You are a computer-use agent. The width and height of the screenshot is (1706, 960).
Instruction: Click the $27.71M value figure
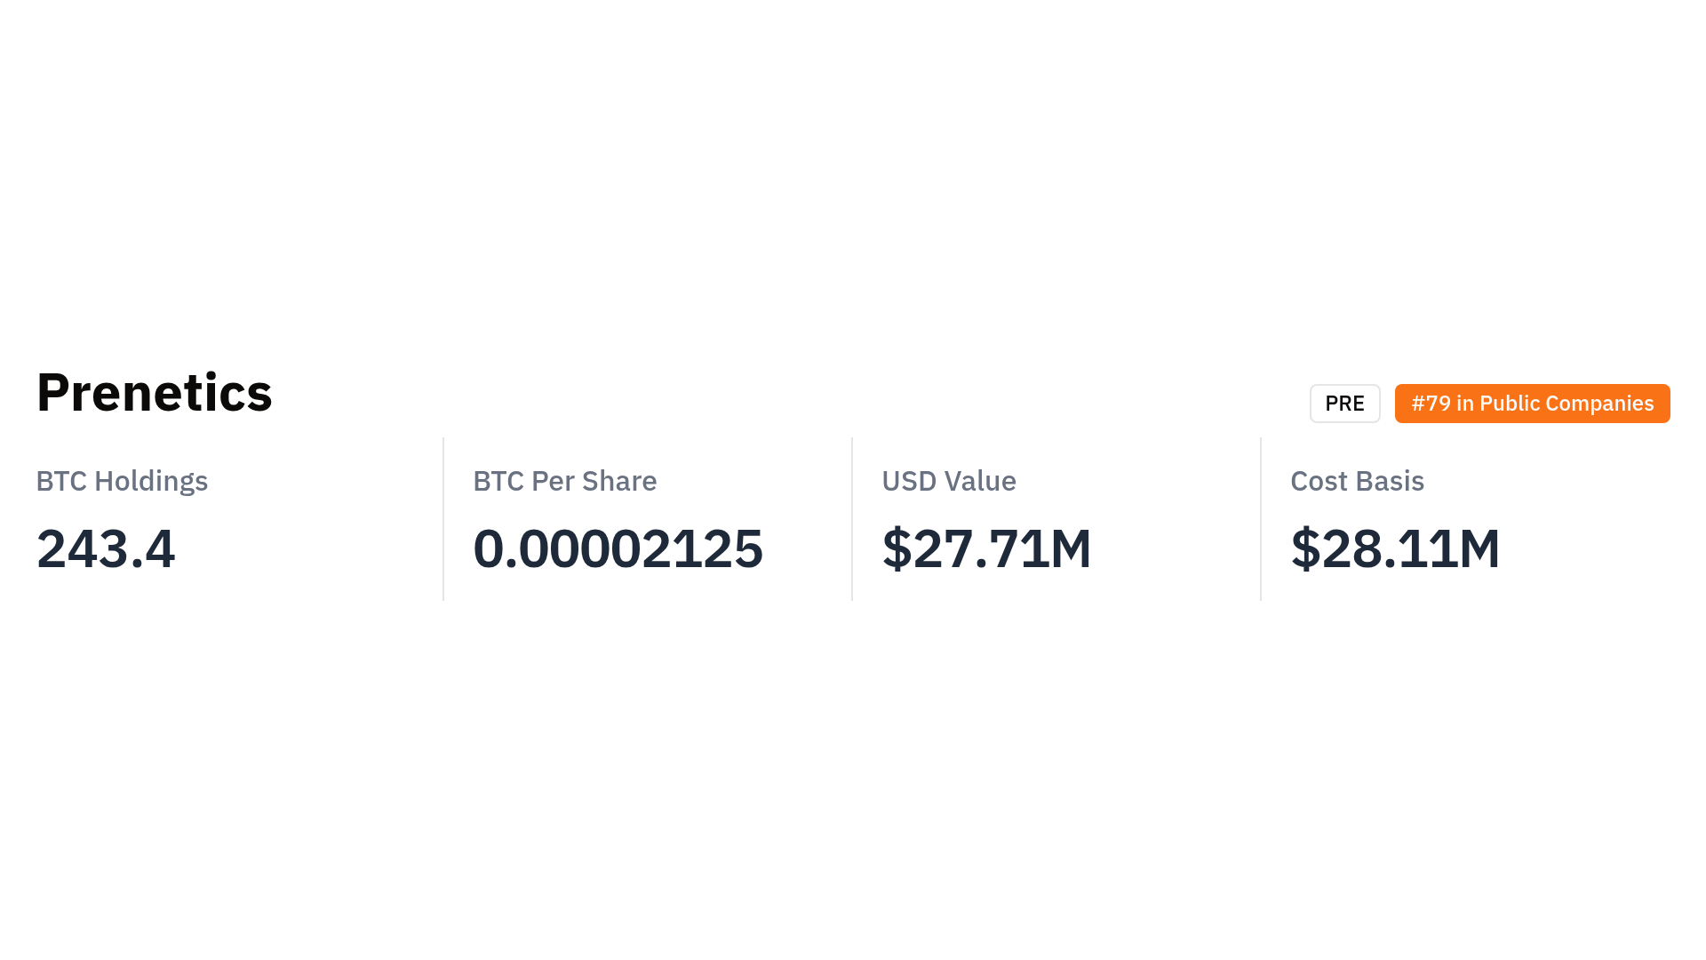(x=986, y=548)
